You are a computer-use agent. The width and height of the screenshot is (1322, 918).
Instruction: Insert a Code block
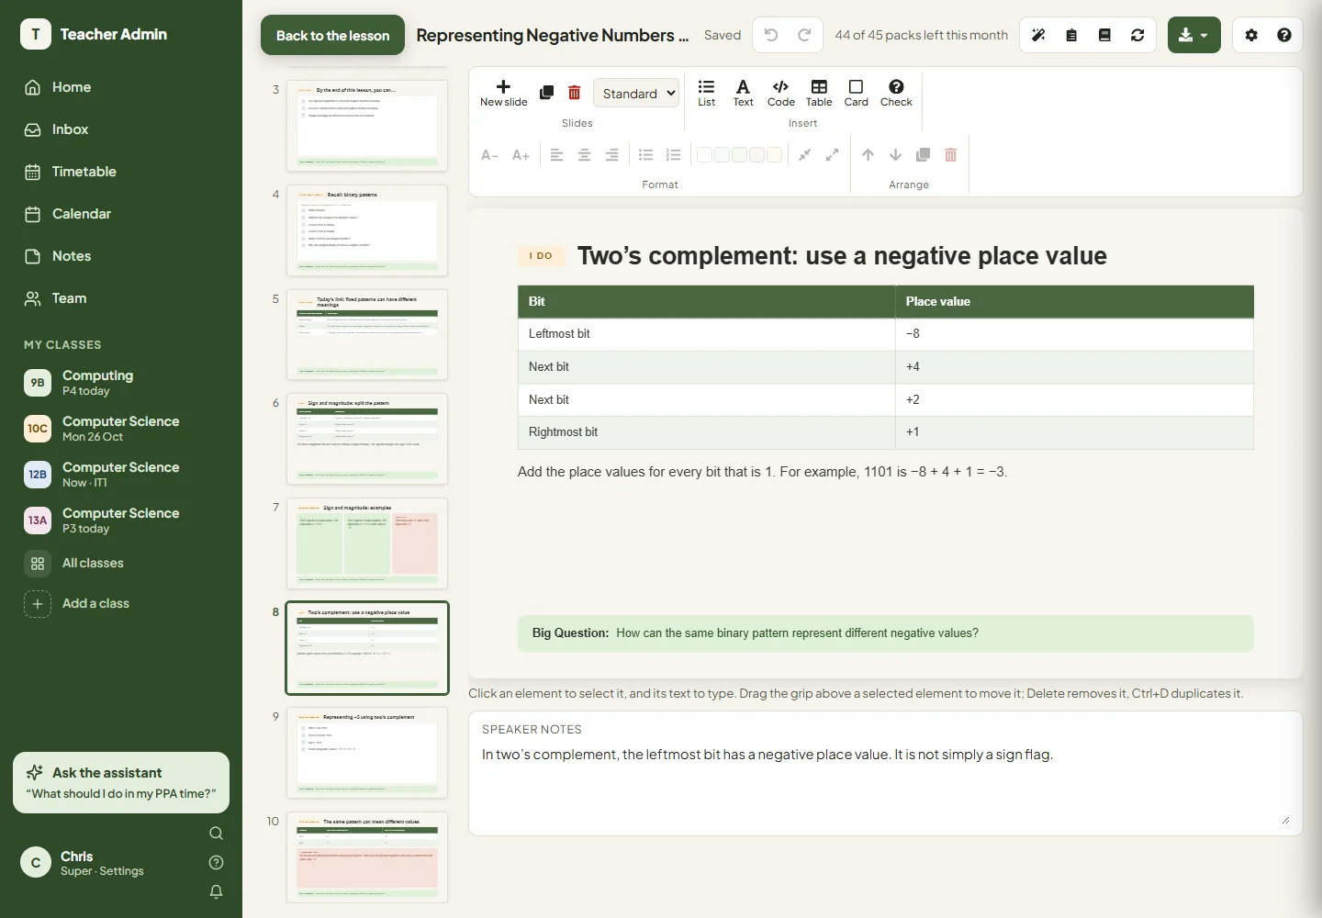781,93
